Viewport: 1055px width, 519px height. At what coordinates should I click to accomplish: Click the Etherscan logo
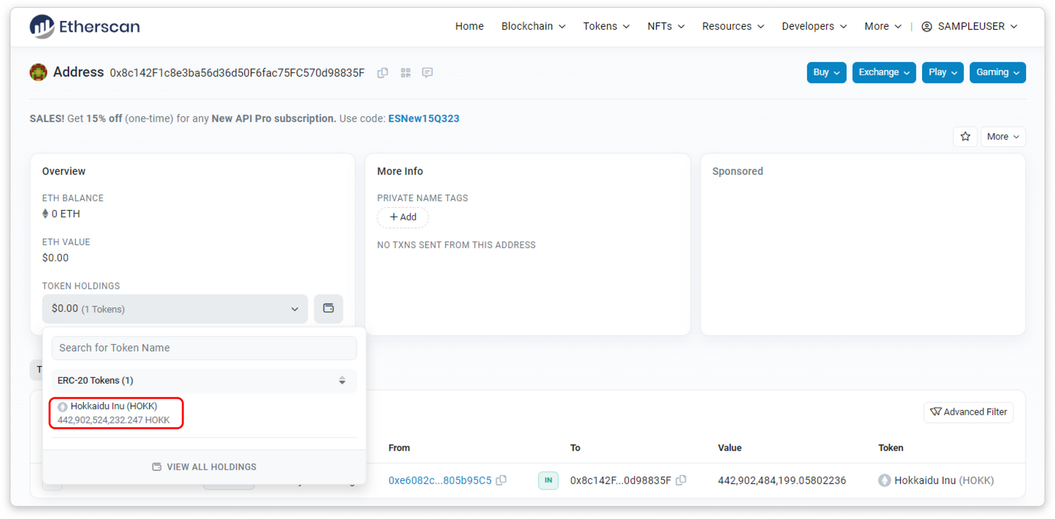click(x=85, y=26)
